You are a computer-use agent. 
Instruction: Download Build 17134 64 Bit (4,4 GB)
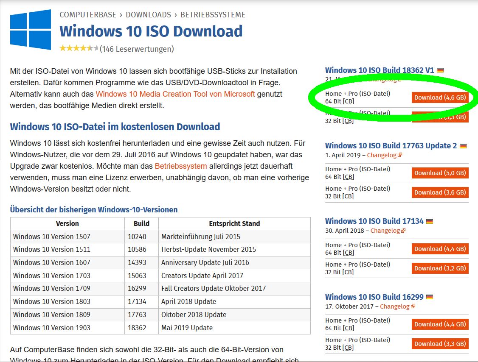point(440,249)
